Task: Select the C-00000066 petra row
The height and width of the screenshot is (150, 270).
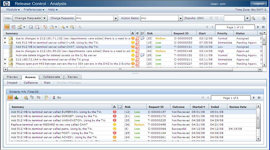Action: point(133,129)
